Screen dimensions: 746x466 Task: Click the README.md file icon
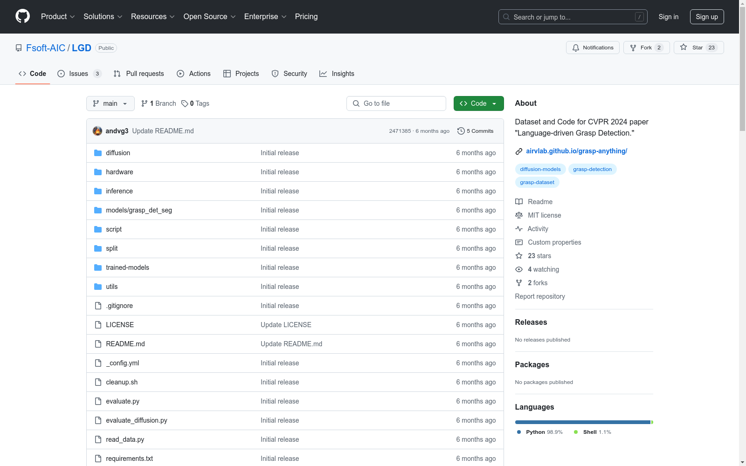coord(98,344)
